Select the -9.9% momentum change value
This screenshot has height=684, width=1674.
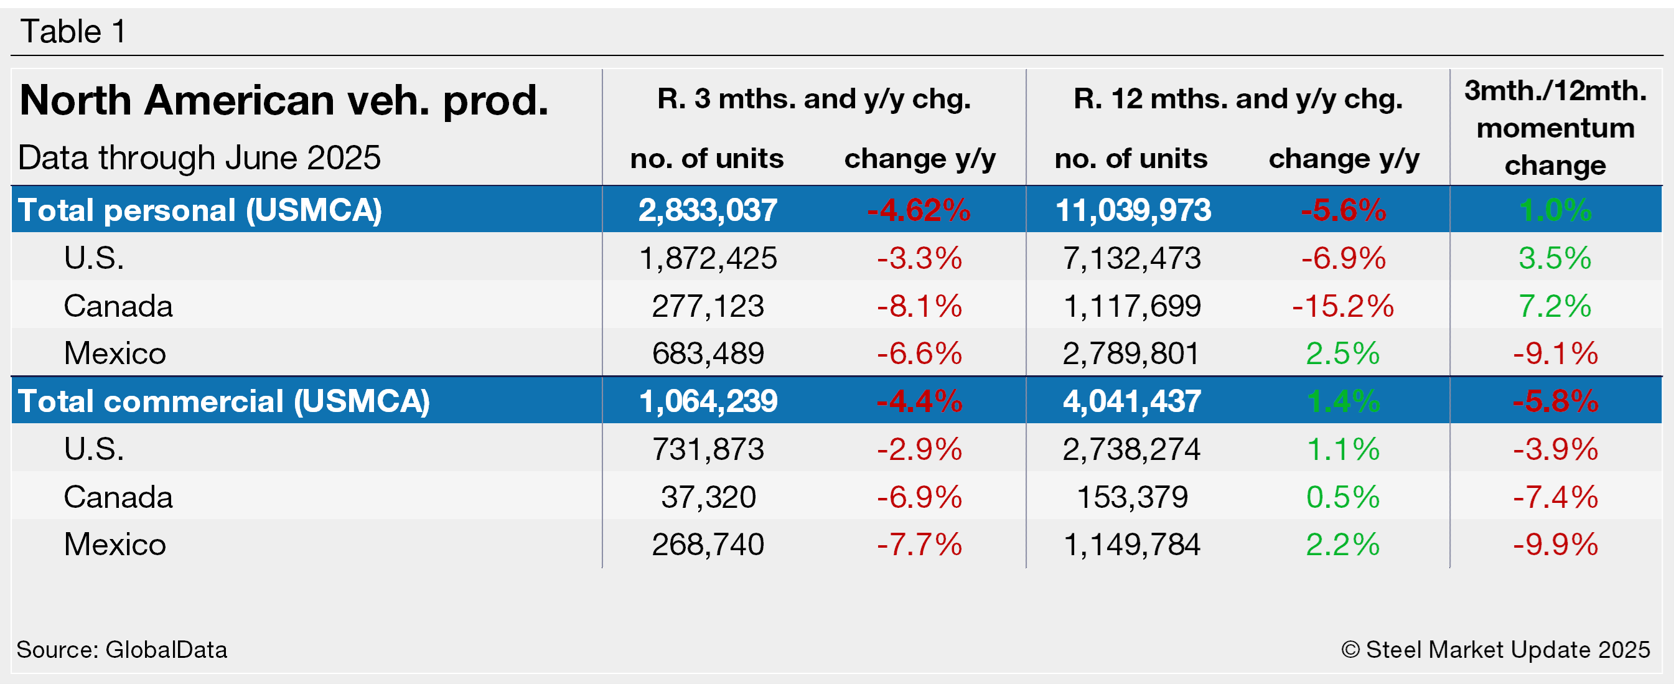coord(1555,544)
